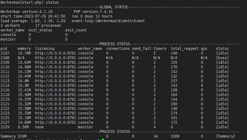Click memory value '13.64M' for pid 2109
This screenshot has width=247, height=140.
tap(24, 62)
